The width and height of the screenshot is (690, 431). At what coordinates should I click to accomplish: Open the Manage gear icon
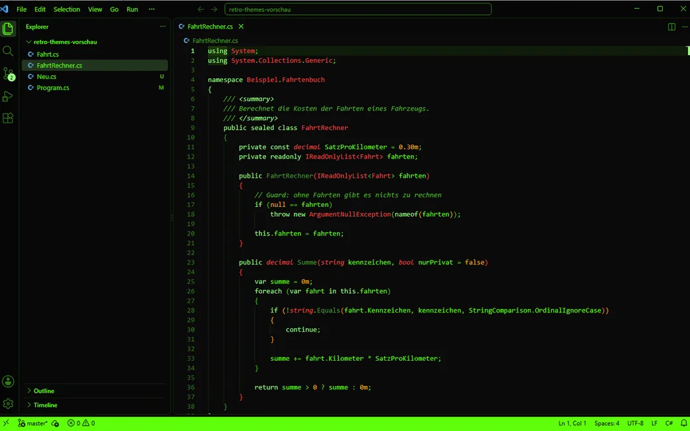pos(8,403)
